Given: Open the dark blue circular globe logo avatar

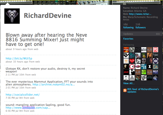Looking at the screenshot, I should (x=156, y=61).
